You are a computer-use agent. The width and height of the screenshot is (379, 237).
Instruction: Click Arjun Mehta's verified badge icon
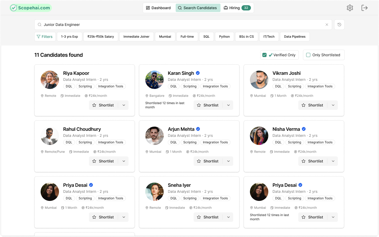(x=198, y=129)
